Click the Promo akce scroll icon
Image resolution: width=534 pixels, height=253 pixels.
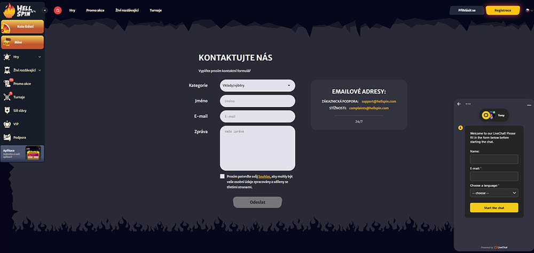pos(7,83)
